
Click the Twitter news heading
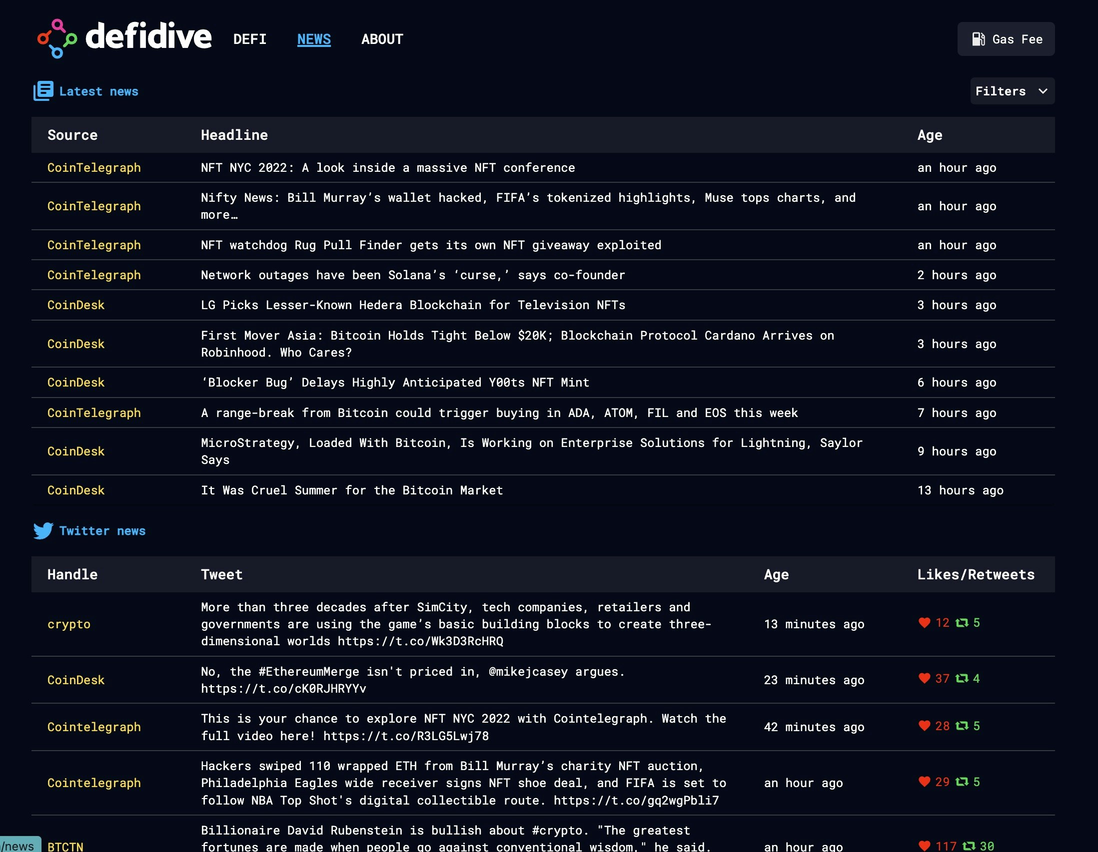[102, 531]
